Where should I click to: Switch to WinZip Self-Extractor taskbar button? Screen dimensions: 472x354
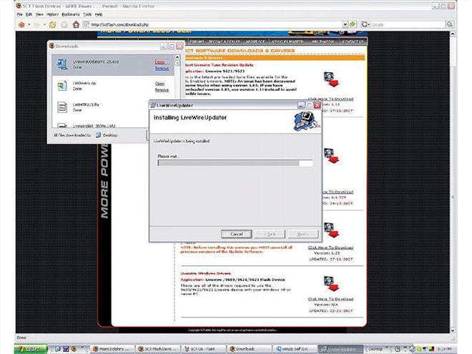(x=295, y=349)
